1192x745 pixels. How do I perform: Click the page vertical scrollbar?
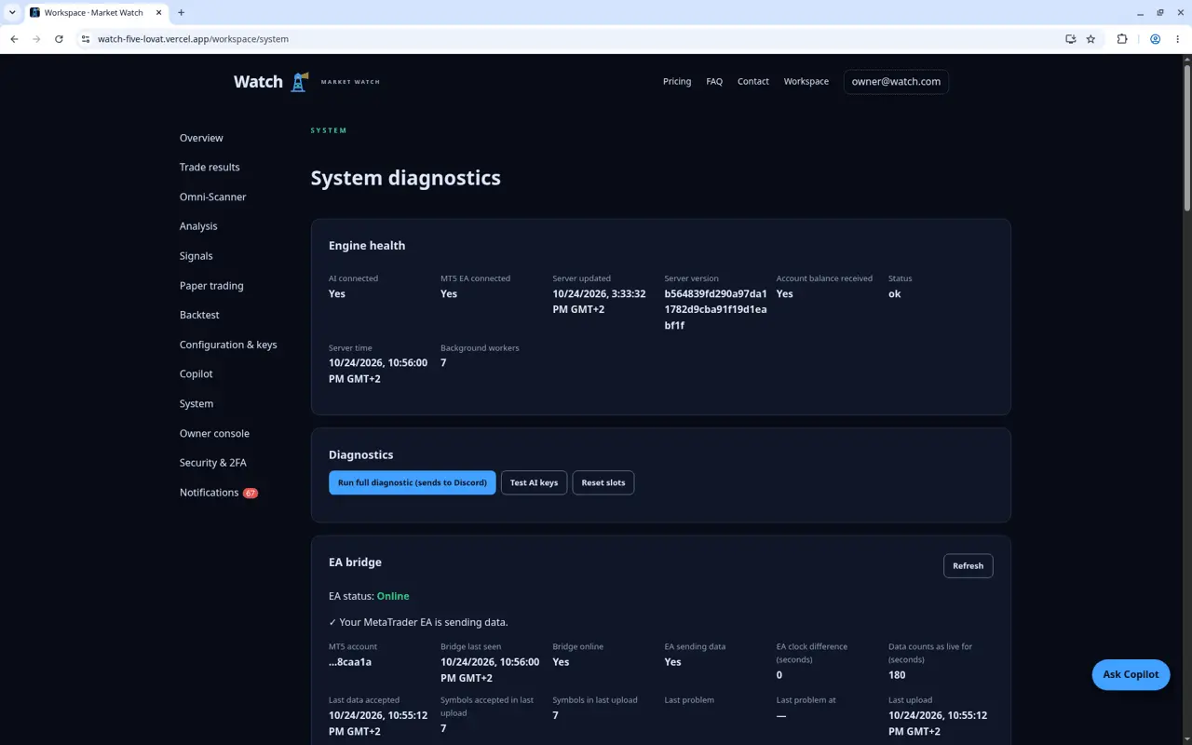click(1186, 138)
